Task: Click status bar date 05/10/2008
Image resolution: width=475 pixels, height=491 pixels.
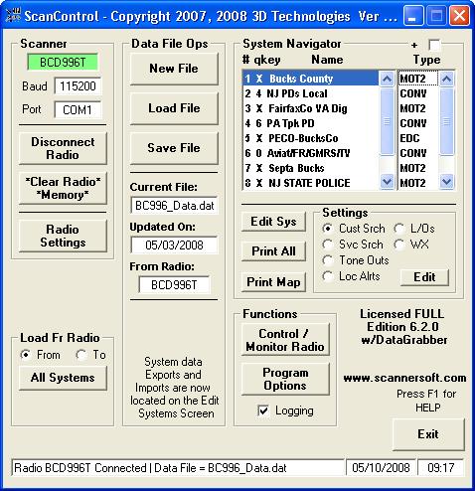Action: [x=381, y=468]
